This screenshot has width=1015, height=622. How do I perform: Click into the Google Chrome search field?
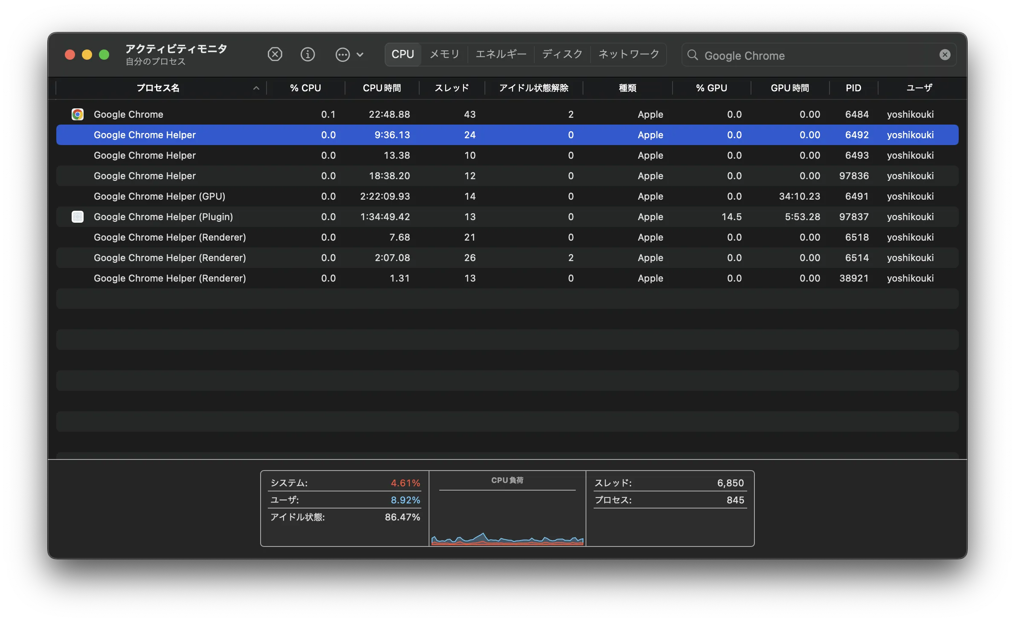coord(819,55)
